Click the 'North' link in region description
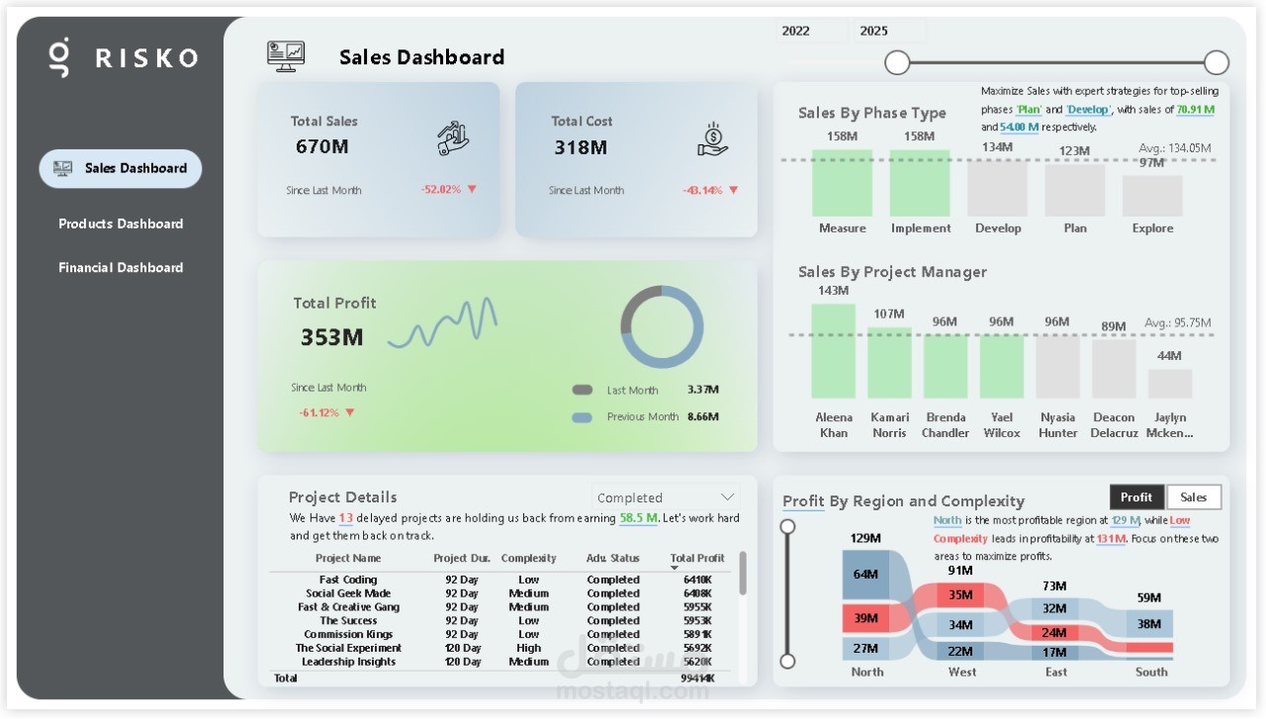 click(x=948, y=520)
